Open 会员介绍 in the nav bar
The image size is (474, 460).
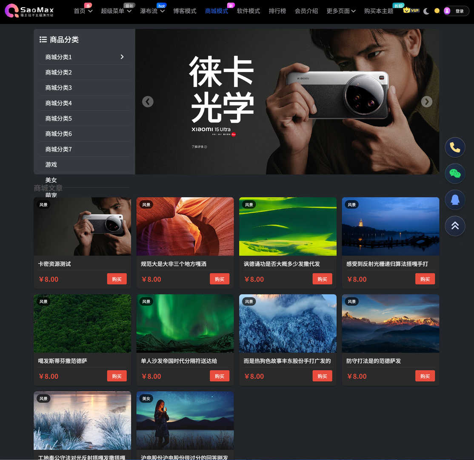tap(306, 11)
